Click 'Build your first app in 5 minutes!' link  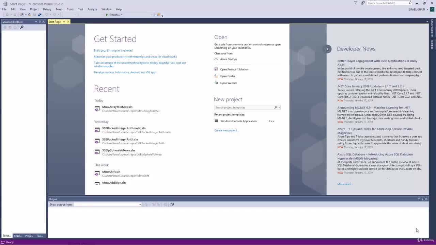113,50
